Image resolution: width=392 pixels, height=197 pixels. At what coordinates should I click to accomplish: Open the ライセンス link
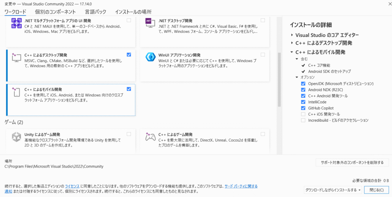(x=72, y=186)
